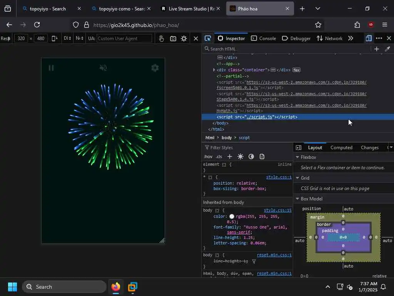
Task: Add a new CSS rule with plus
Action: click(x=229, y=156)
